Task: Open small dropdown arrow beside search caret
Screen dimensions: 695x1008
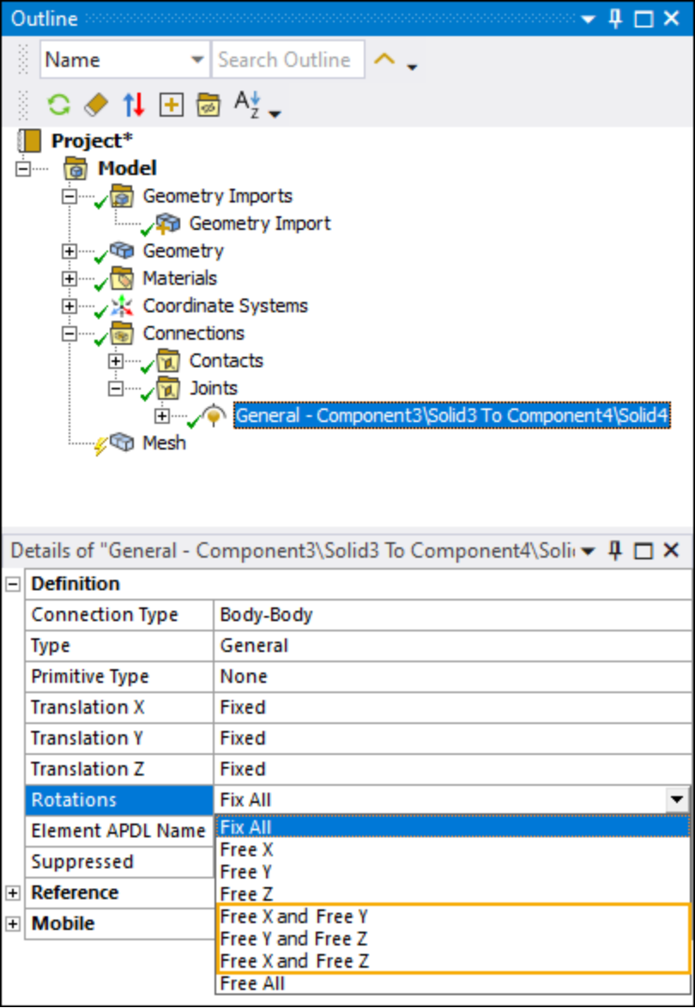Action: [x=412, y=67]
